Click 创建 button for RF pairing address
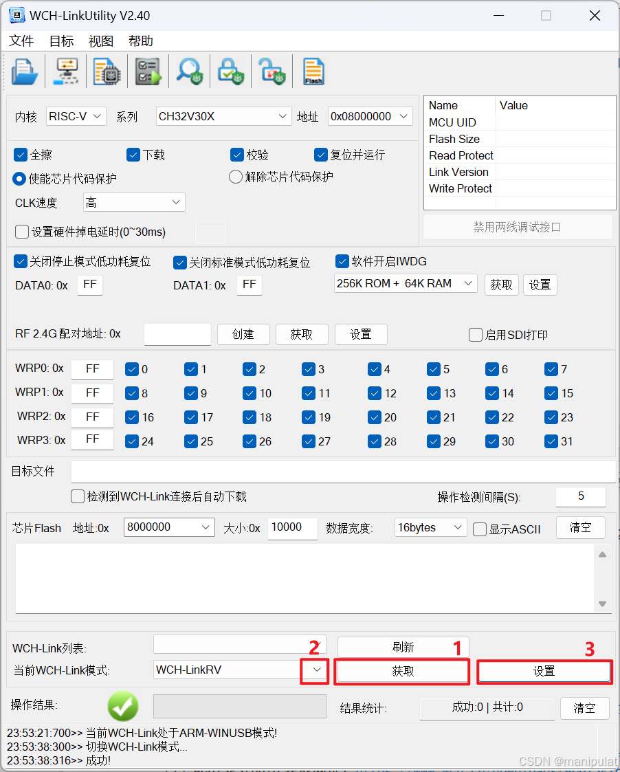 click(x=243, y=334)
